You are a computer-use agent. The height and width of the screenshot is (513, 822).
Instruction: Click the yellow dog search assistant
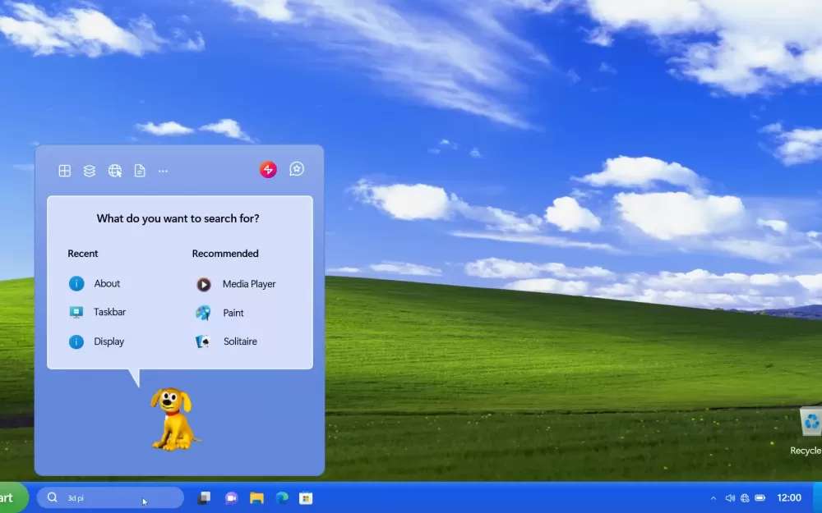click(173, 419)
